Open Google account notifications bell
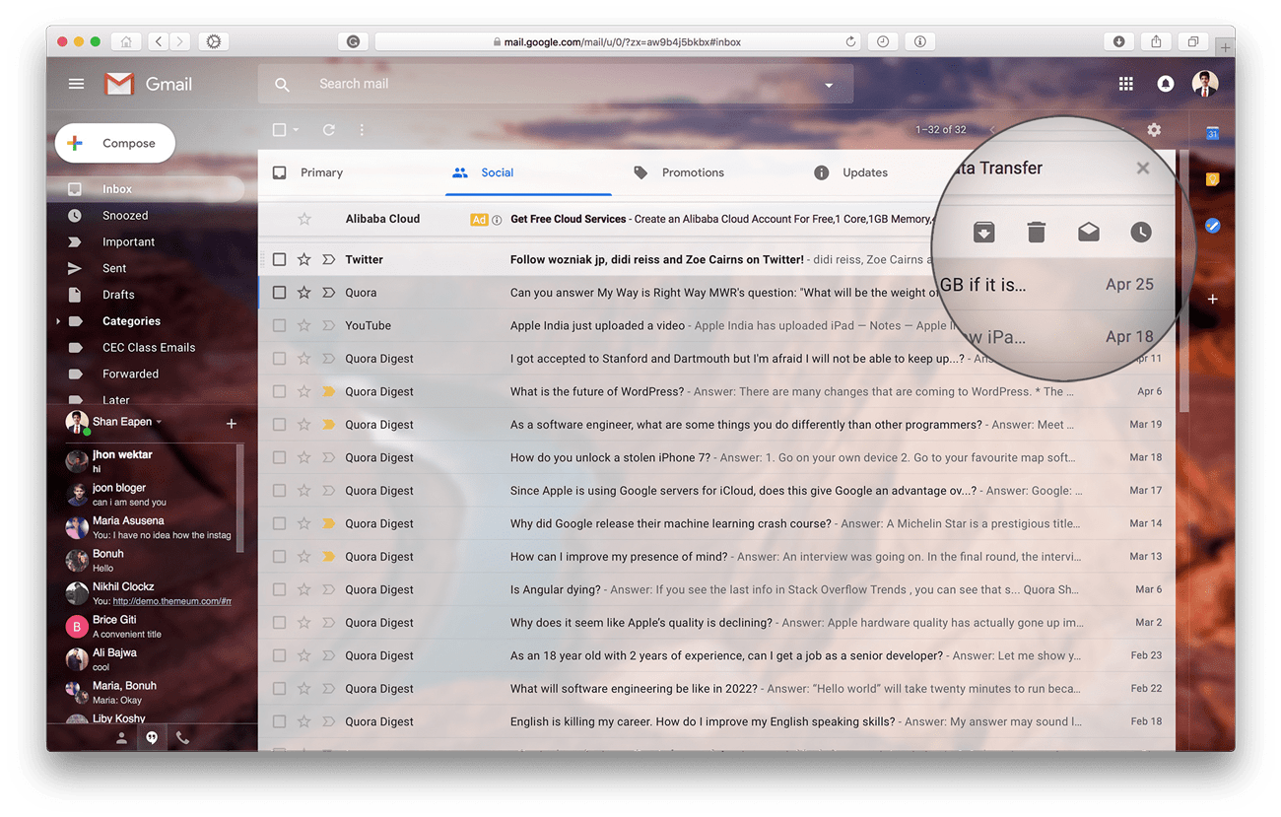1281x817 pixels. click(x=1165, y=84)
